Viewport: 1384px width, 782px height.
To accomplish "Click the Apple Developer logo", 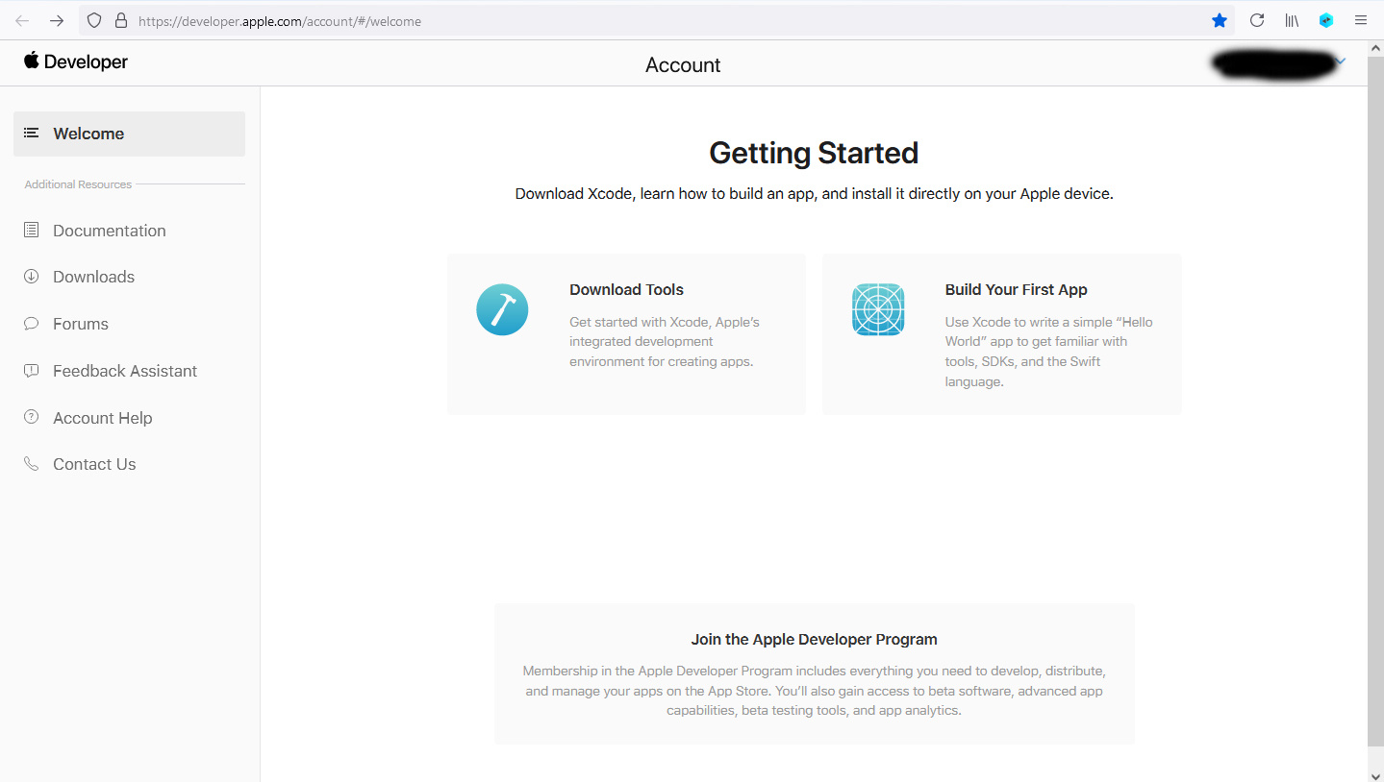I will [x=76, y=61].
